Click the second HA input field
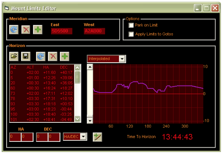Screen dimensions: 222x153 27,137
